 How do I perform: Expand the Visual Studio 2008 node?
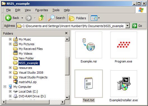coord(10,72)
